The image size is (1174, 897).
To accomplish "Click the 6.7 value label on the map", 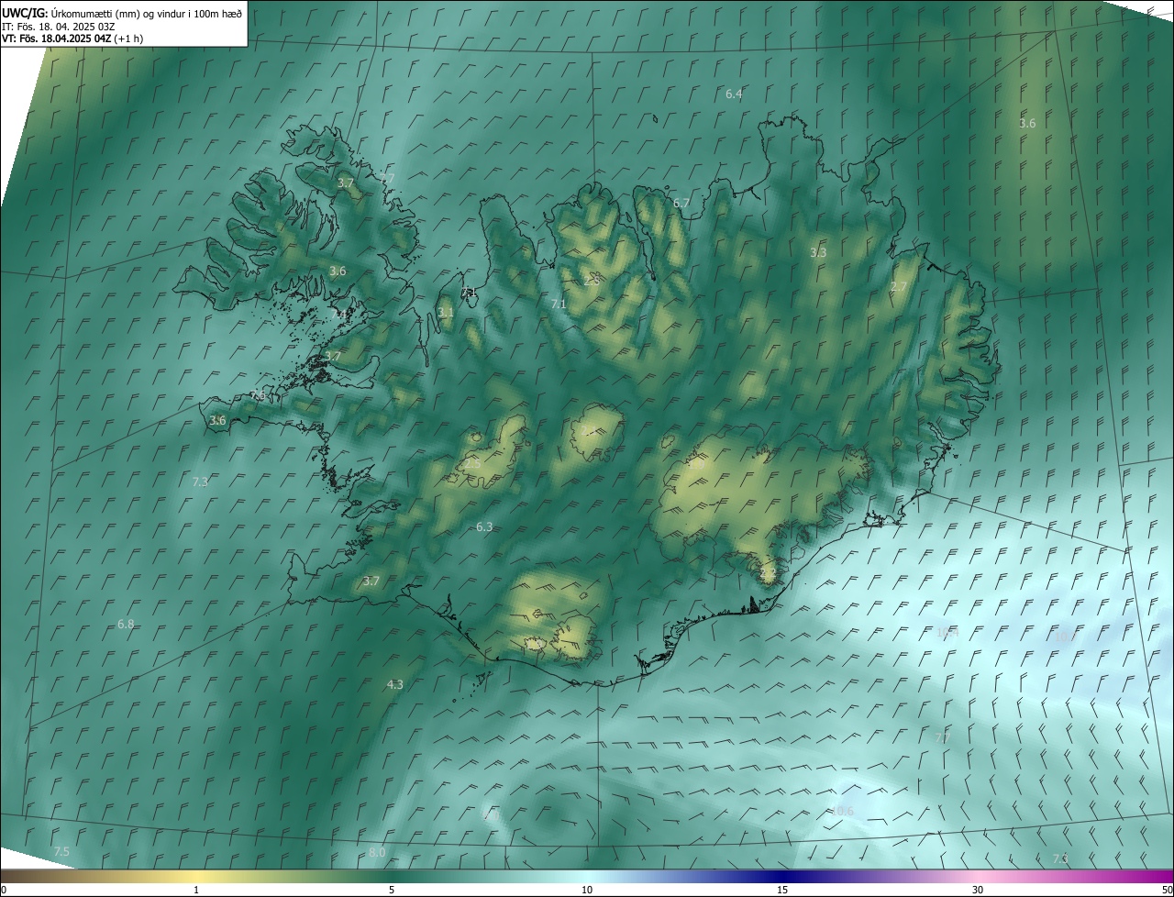I will pyautogui.click(x=681, y=203).
